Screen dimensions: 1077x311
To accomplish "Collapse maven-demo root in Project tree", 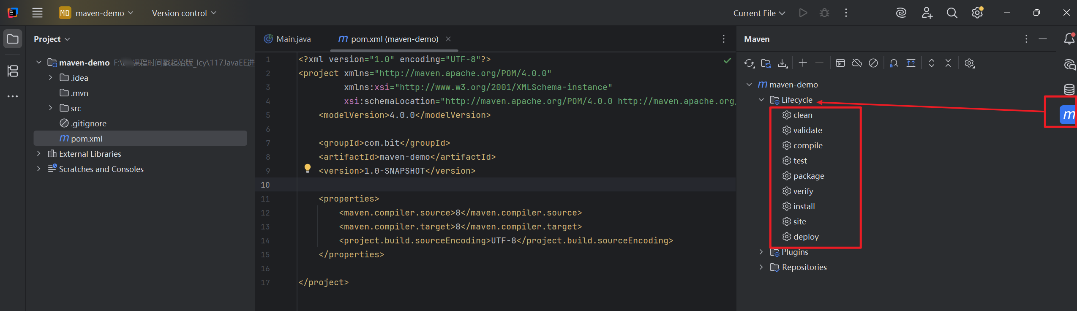I will tap(39, 63).
